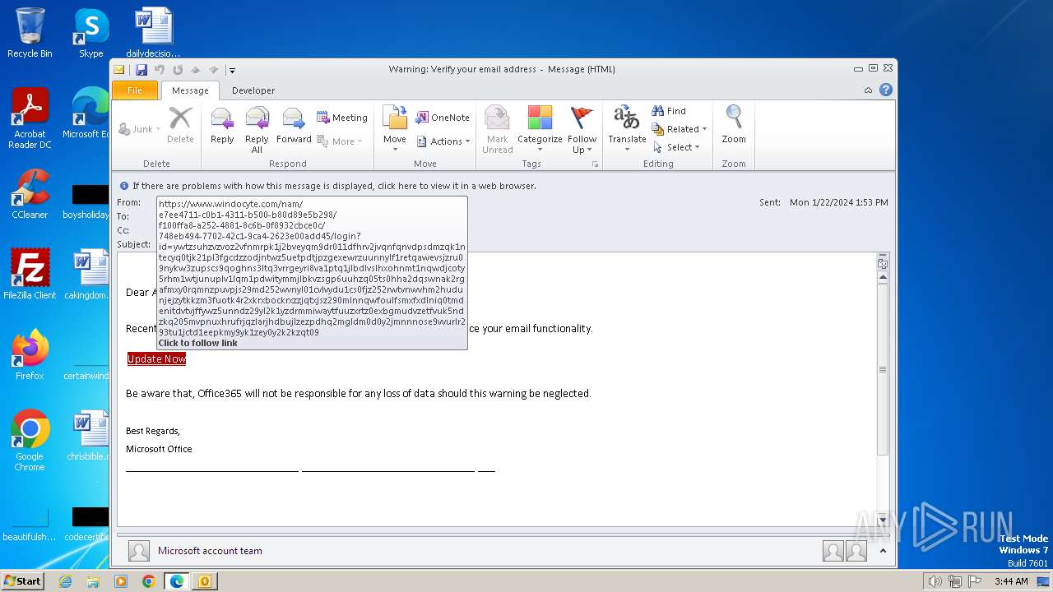Expand the Junk dropdown
The width and height of the screenshot is (1053, 592).
tap(140, 129)
